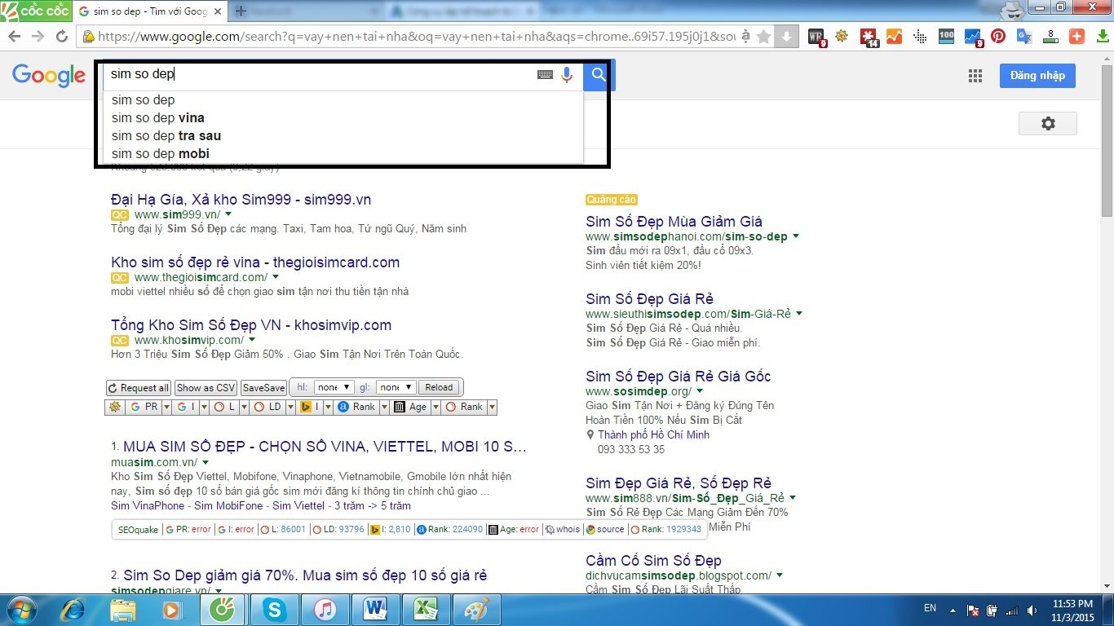Open the orange analytics chart extension

pyautogui.click(x=894, y=37)
